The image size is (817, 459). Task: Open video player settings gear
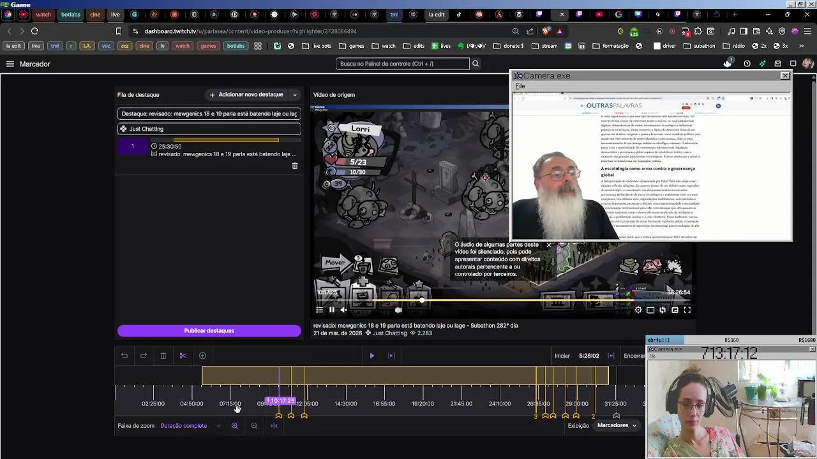[x=638, y=310]
